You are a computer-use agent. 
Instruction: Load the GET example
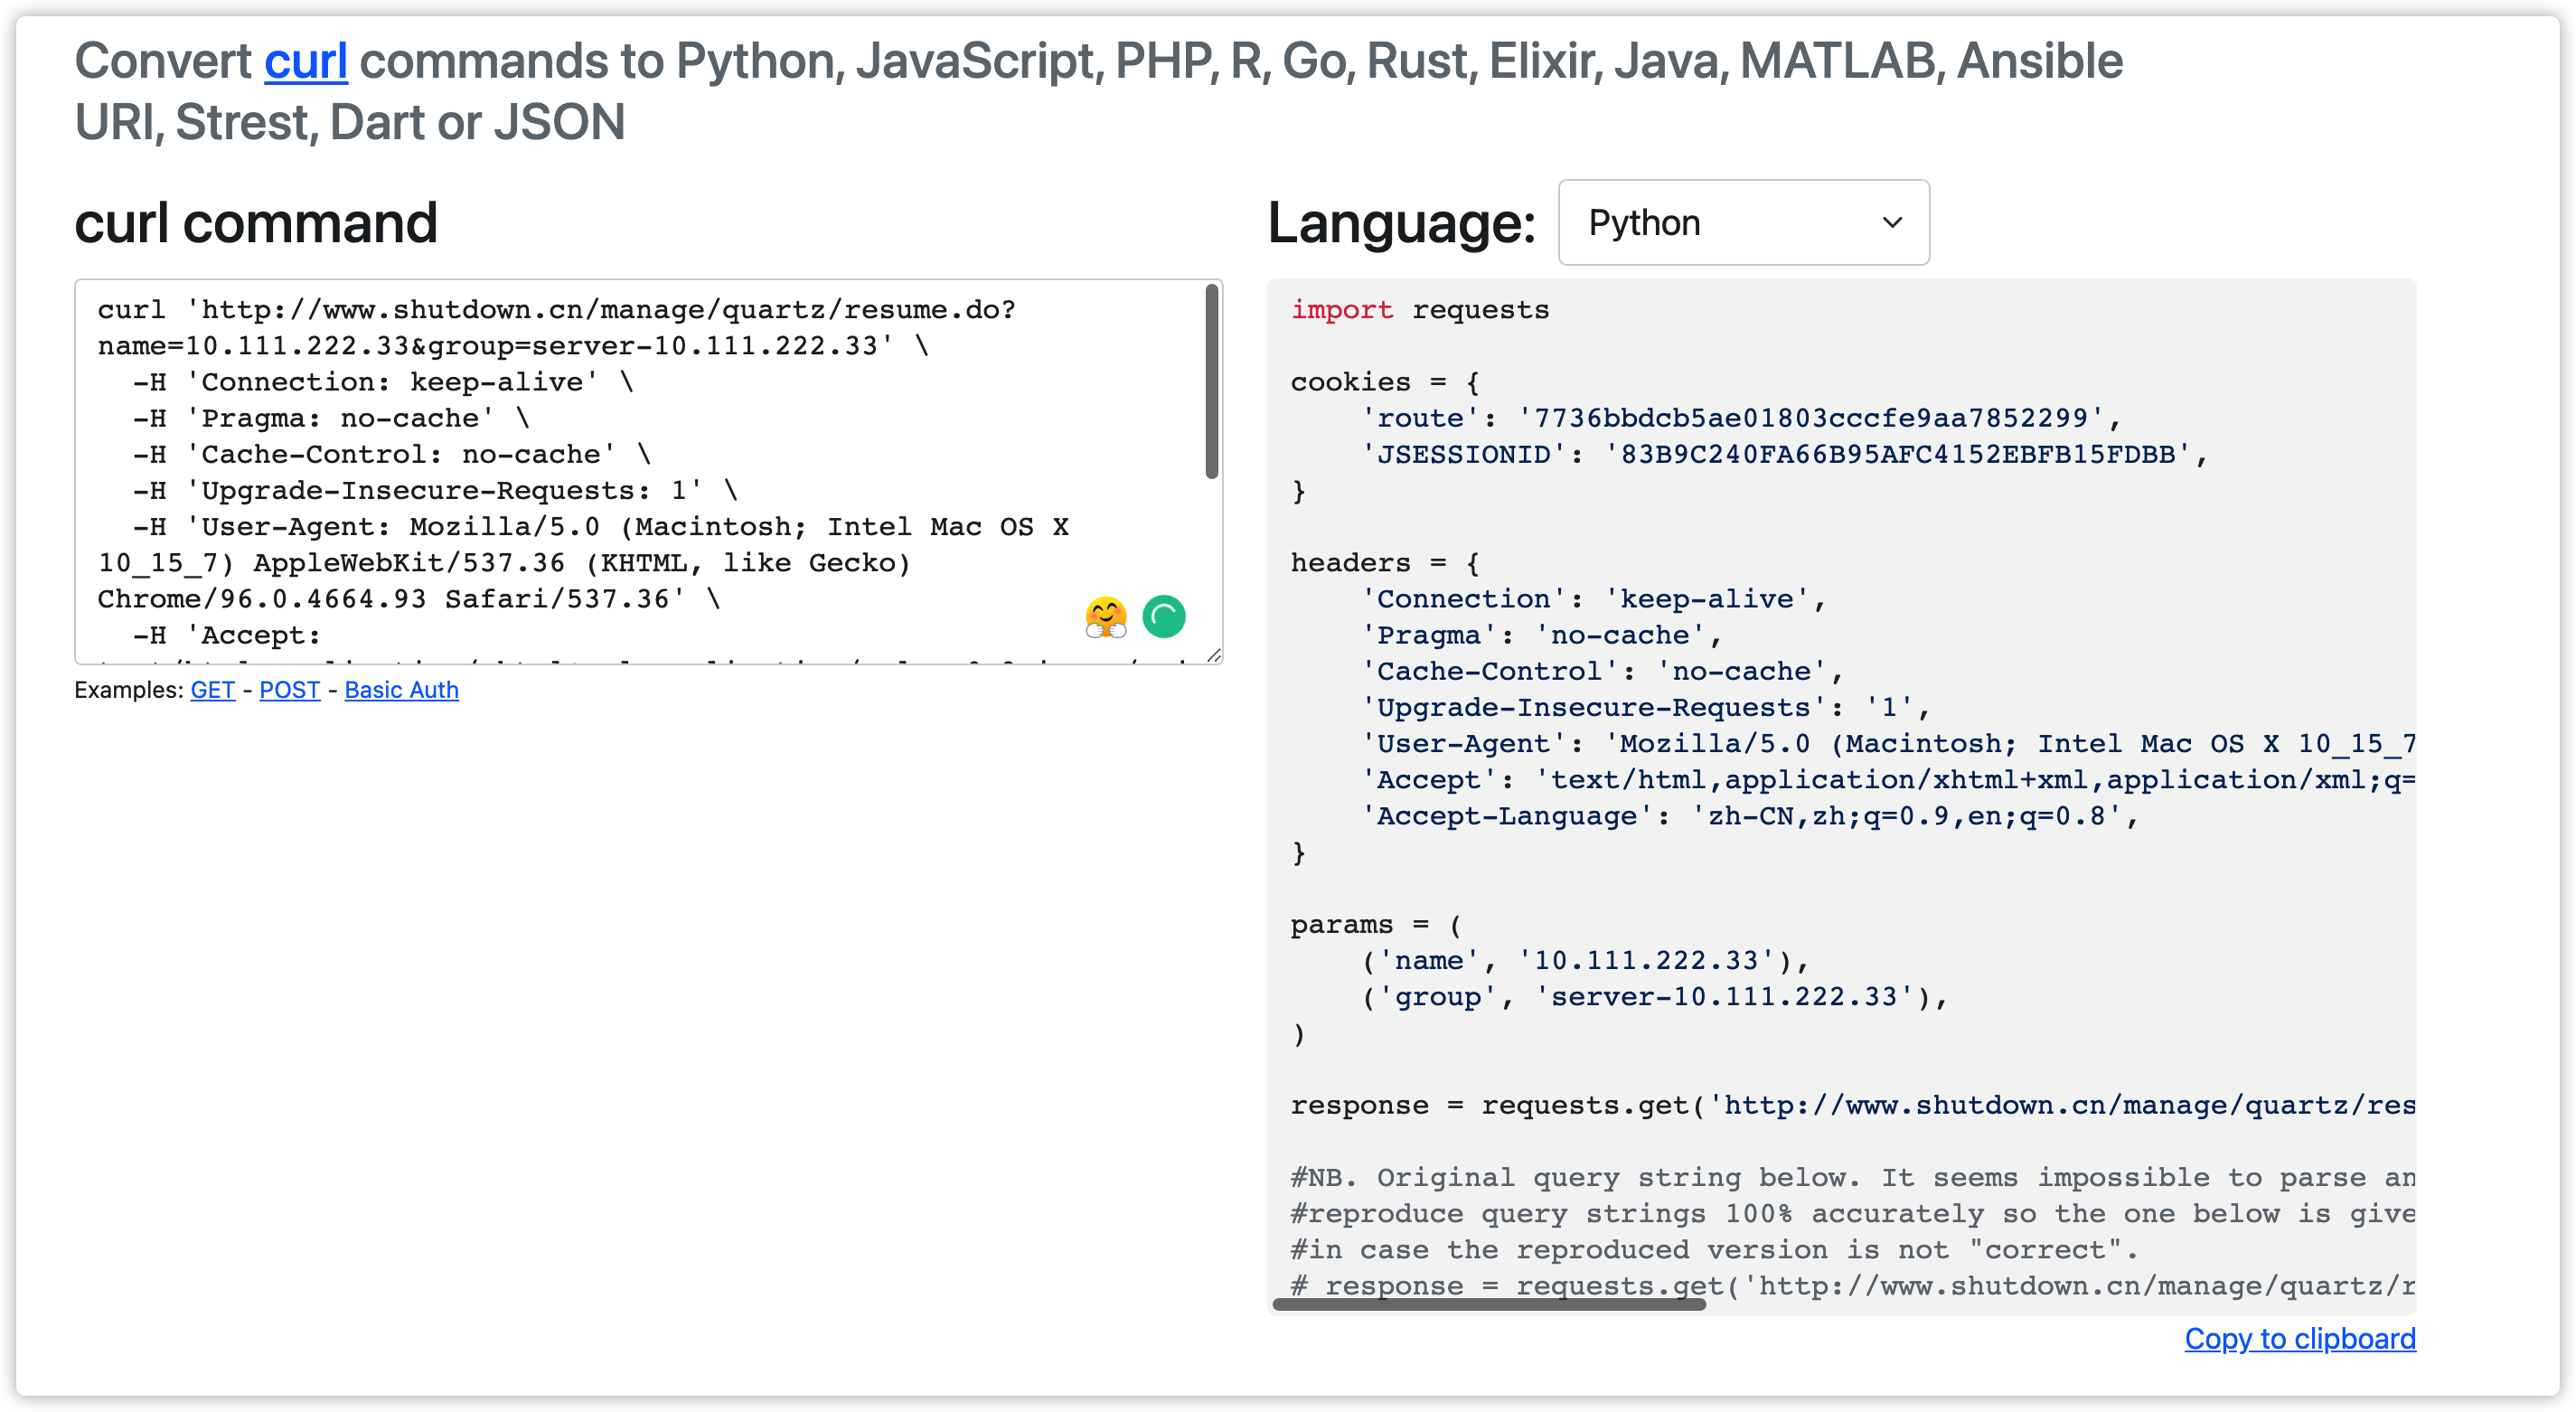point(212,690)
